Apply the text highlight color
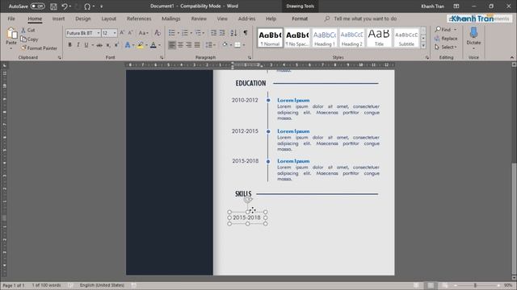517x290 pixels. (x=141, y=45)
